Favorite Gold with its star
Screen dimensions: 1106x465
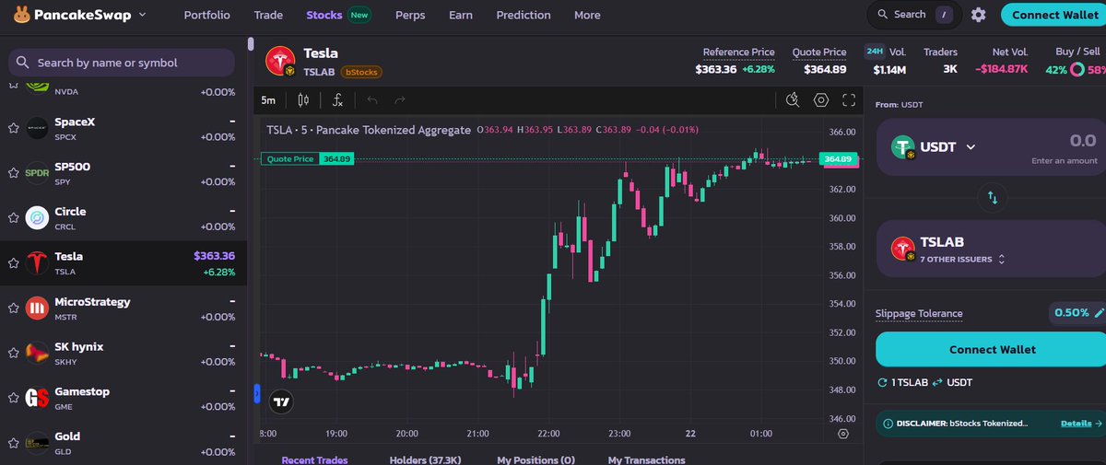[x=13, y=443]
